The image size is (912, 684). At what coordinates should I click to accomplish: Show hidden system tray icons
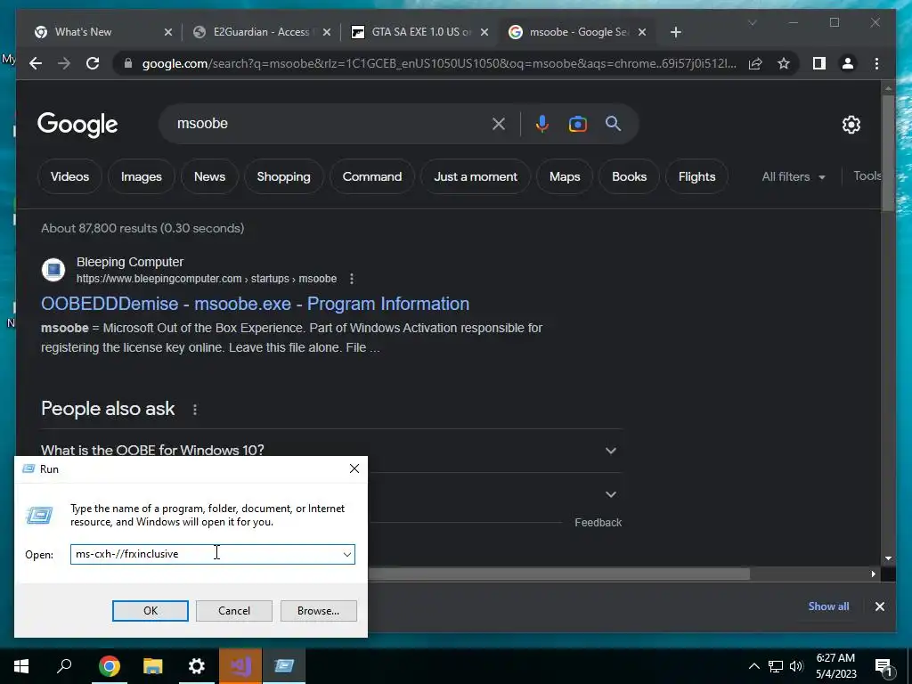(753, 666)
